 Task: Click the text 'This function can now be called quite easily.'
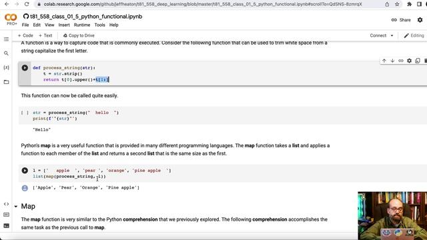(69, 96)
